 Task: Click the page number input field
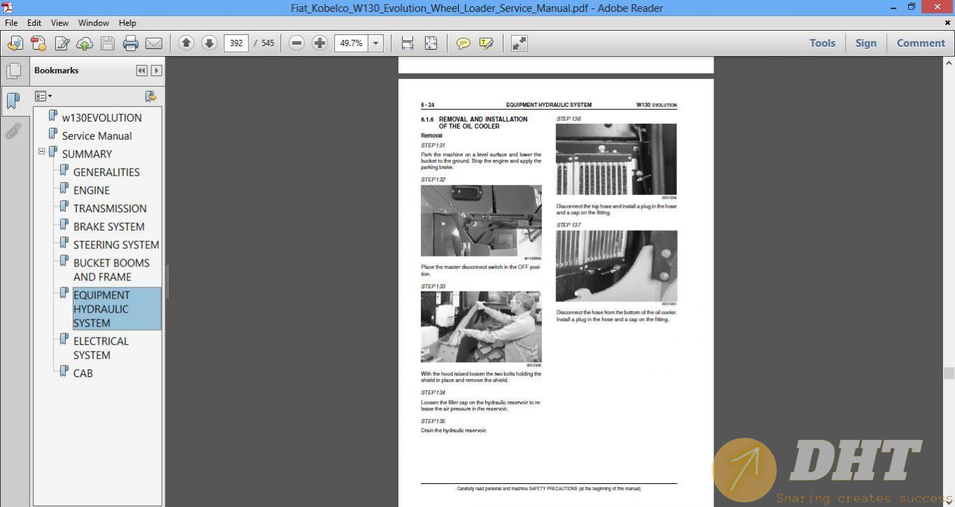click(x=236, y=43)
